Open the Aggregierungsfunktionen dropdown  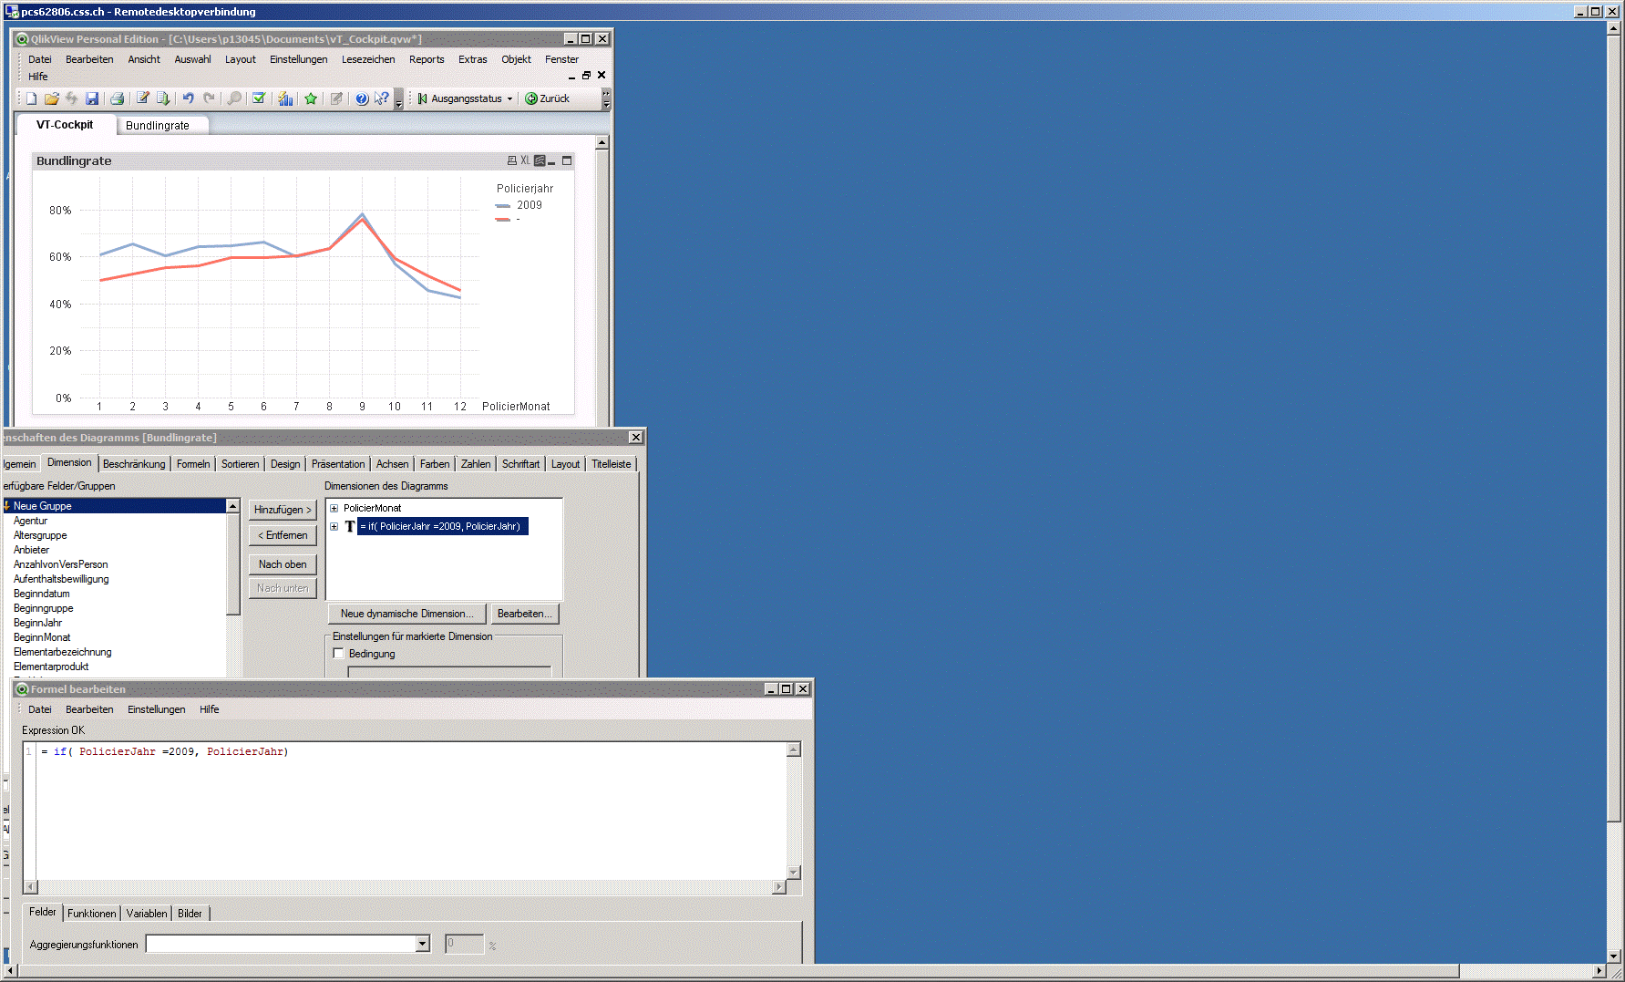coord(422,945)
